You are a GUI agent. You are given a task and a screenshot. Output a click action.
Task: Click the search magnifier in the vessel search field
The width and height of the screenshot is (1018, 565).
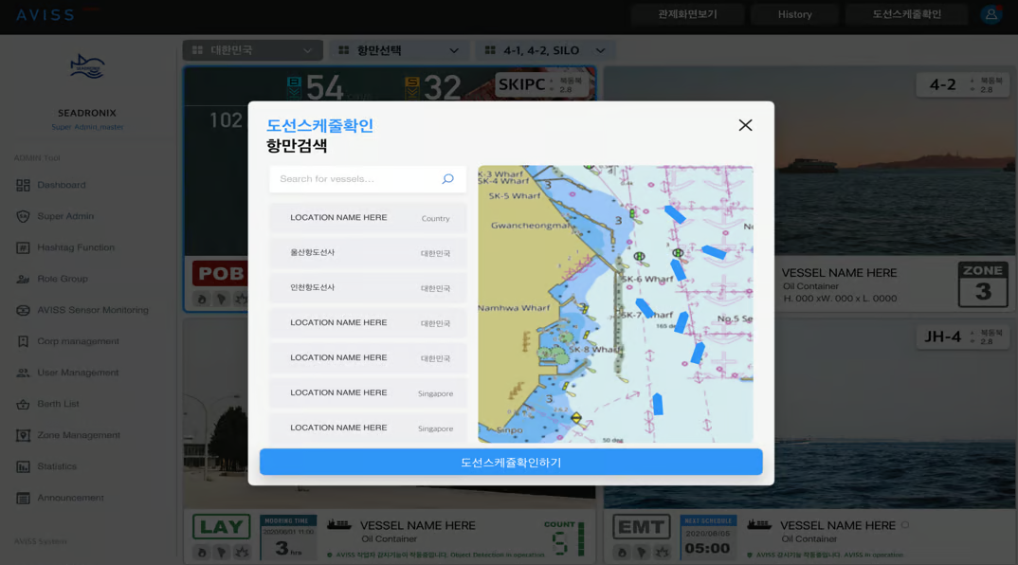pos(447,178)
